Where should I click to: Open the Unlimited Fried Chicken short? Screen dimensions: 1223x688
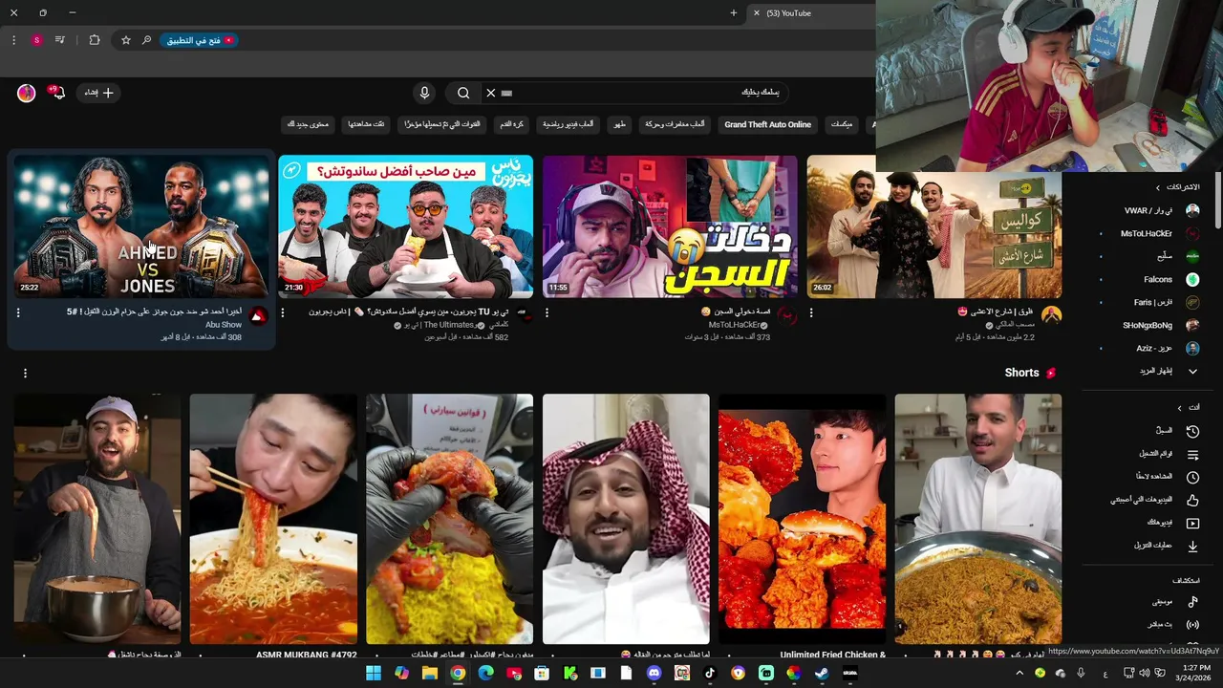(802, 519)
